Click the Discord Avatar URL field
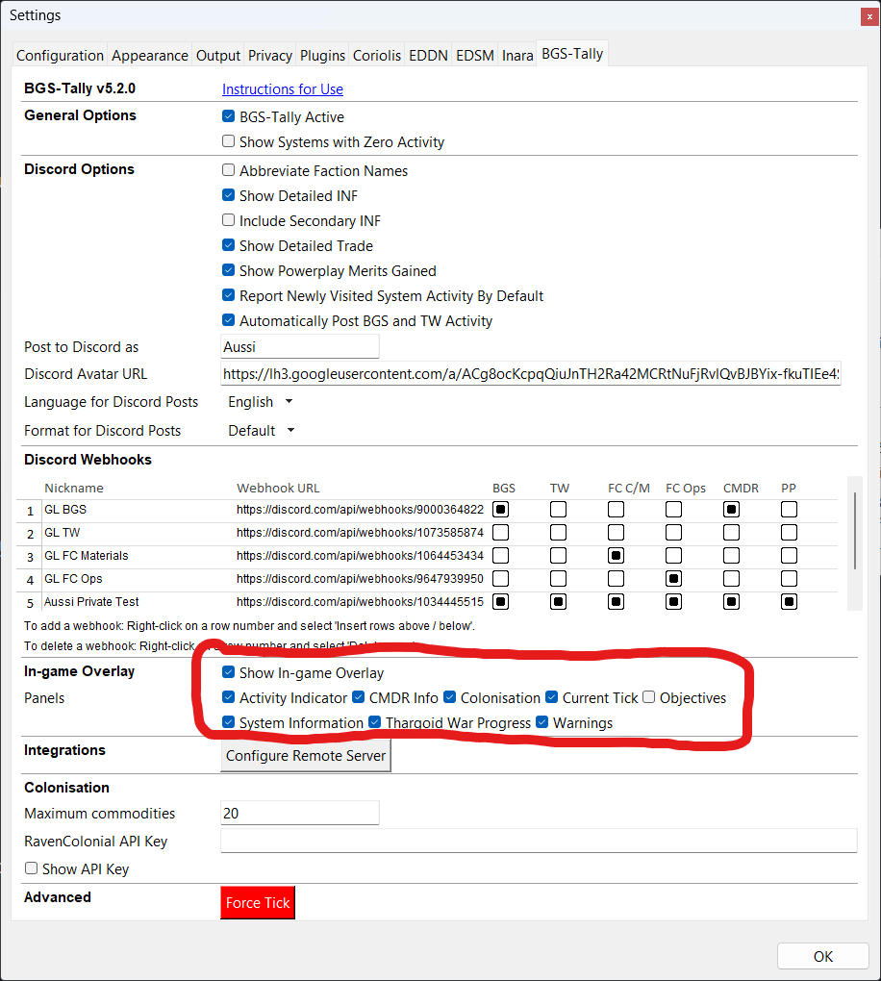 coord(531,373)
